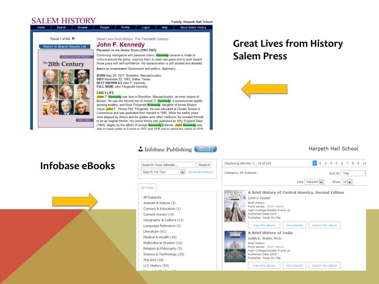
Task: Go to results page 3
Action: tap(326, 163)
